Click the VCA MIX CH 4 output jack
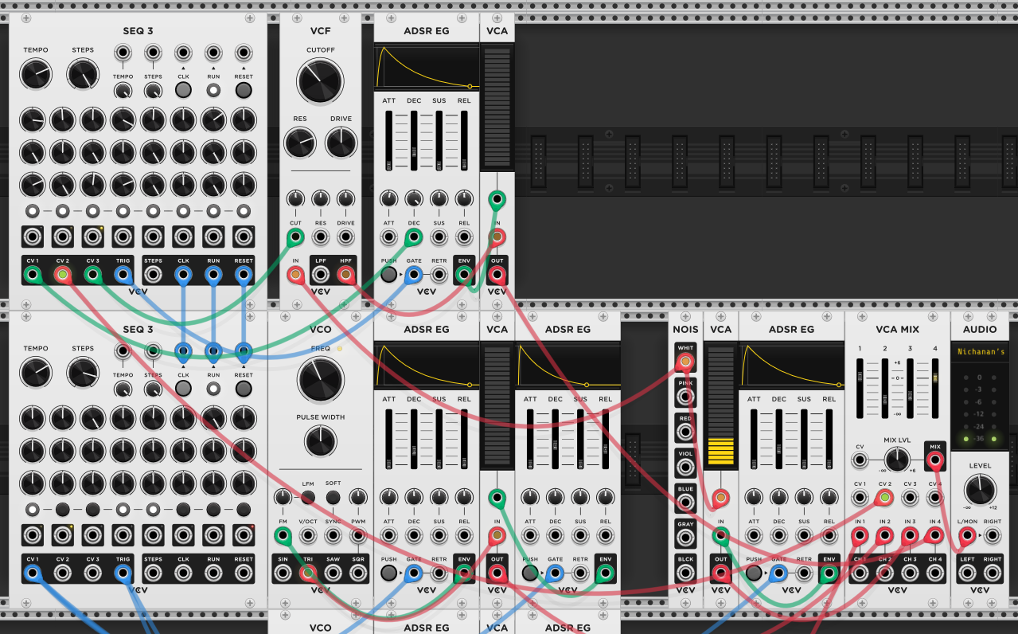 935,573
